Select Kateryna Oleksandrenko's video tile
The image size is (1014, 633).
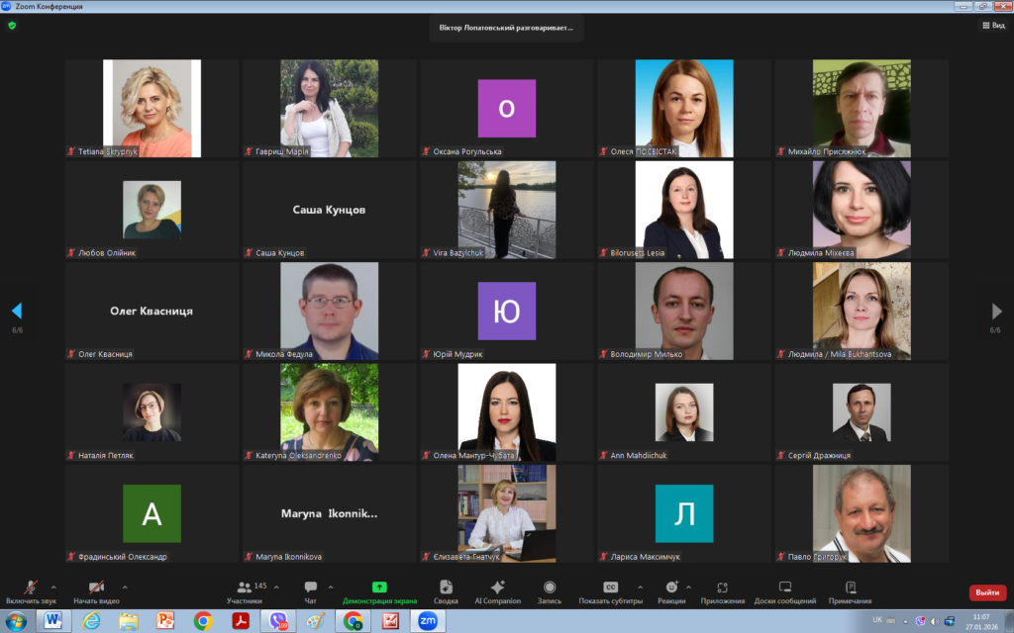329,411
